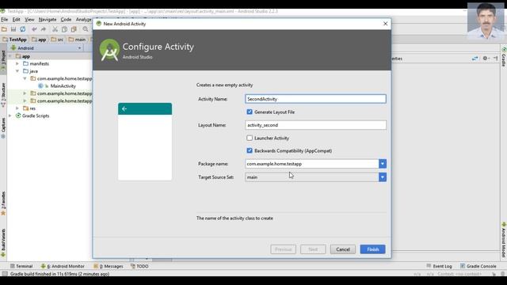
Task: Click the Paste toolbar icon
Action: [74, 29]
